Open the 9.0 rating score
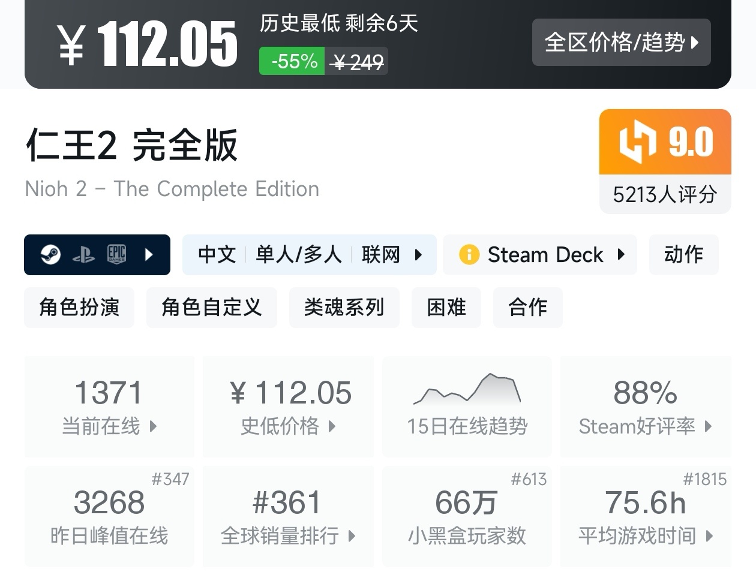The width and height of the screenshot is (756, 572). coord(691,142)
